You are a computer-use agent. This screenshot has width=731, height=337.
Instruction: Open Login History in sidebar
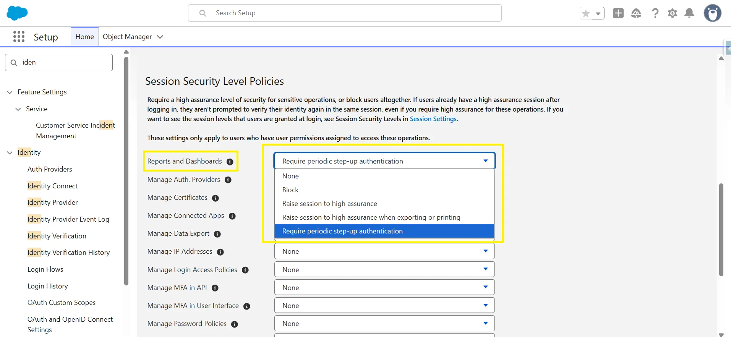tap(47, 286)
